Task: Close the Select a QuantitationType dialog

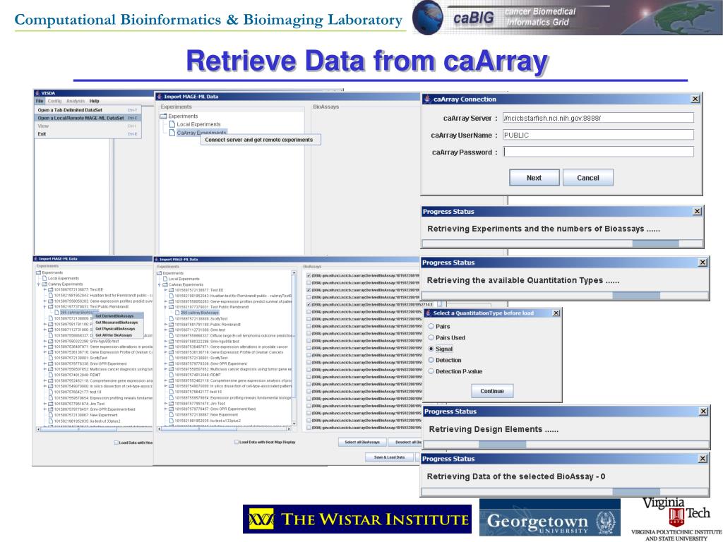Action: (x=556, y=313)
